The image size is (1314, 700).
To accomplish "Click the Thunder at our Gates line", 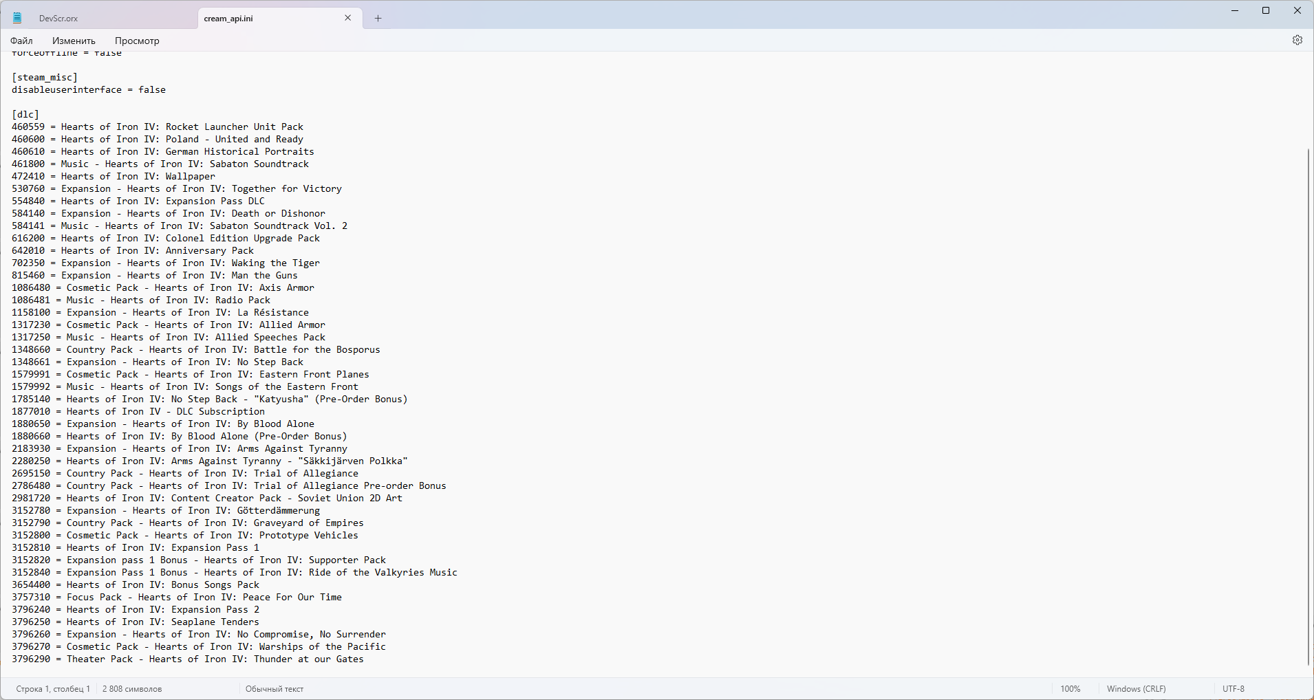I will 188,659.
